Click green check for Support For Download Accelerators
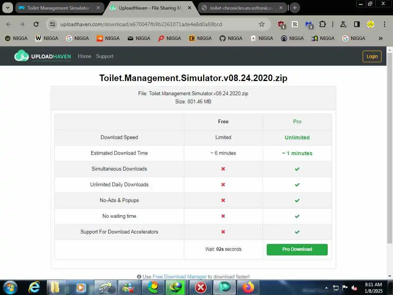393x295 pixels. tap(297, 232)
